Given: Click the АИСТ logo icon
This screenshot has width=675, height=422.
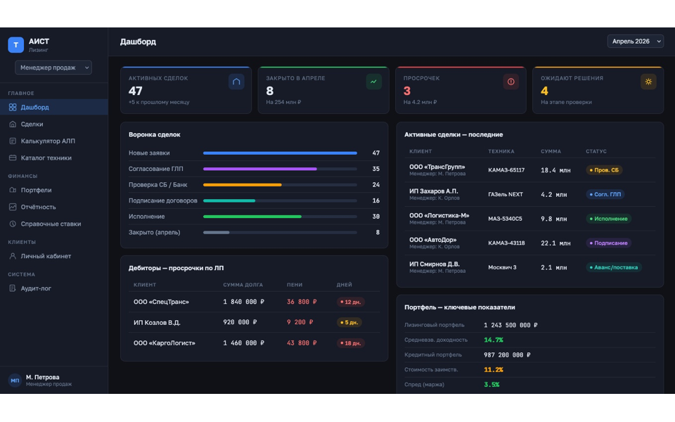Looking at the screenshot, I should point(16,45).
